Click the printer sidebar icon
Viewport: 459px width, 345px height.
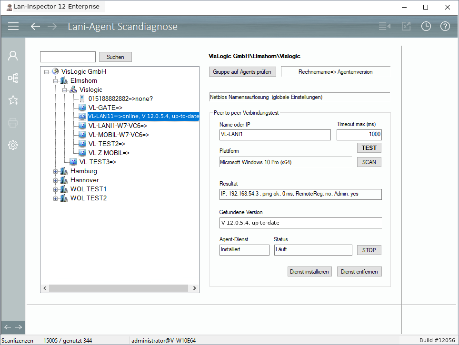click(x=13, y=123)
